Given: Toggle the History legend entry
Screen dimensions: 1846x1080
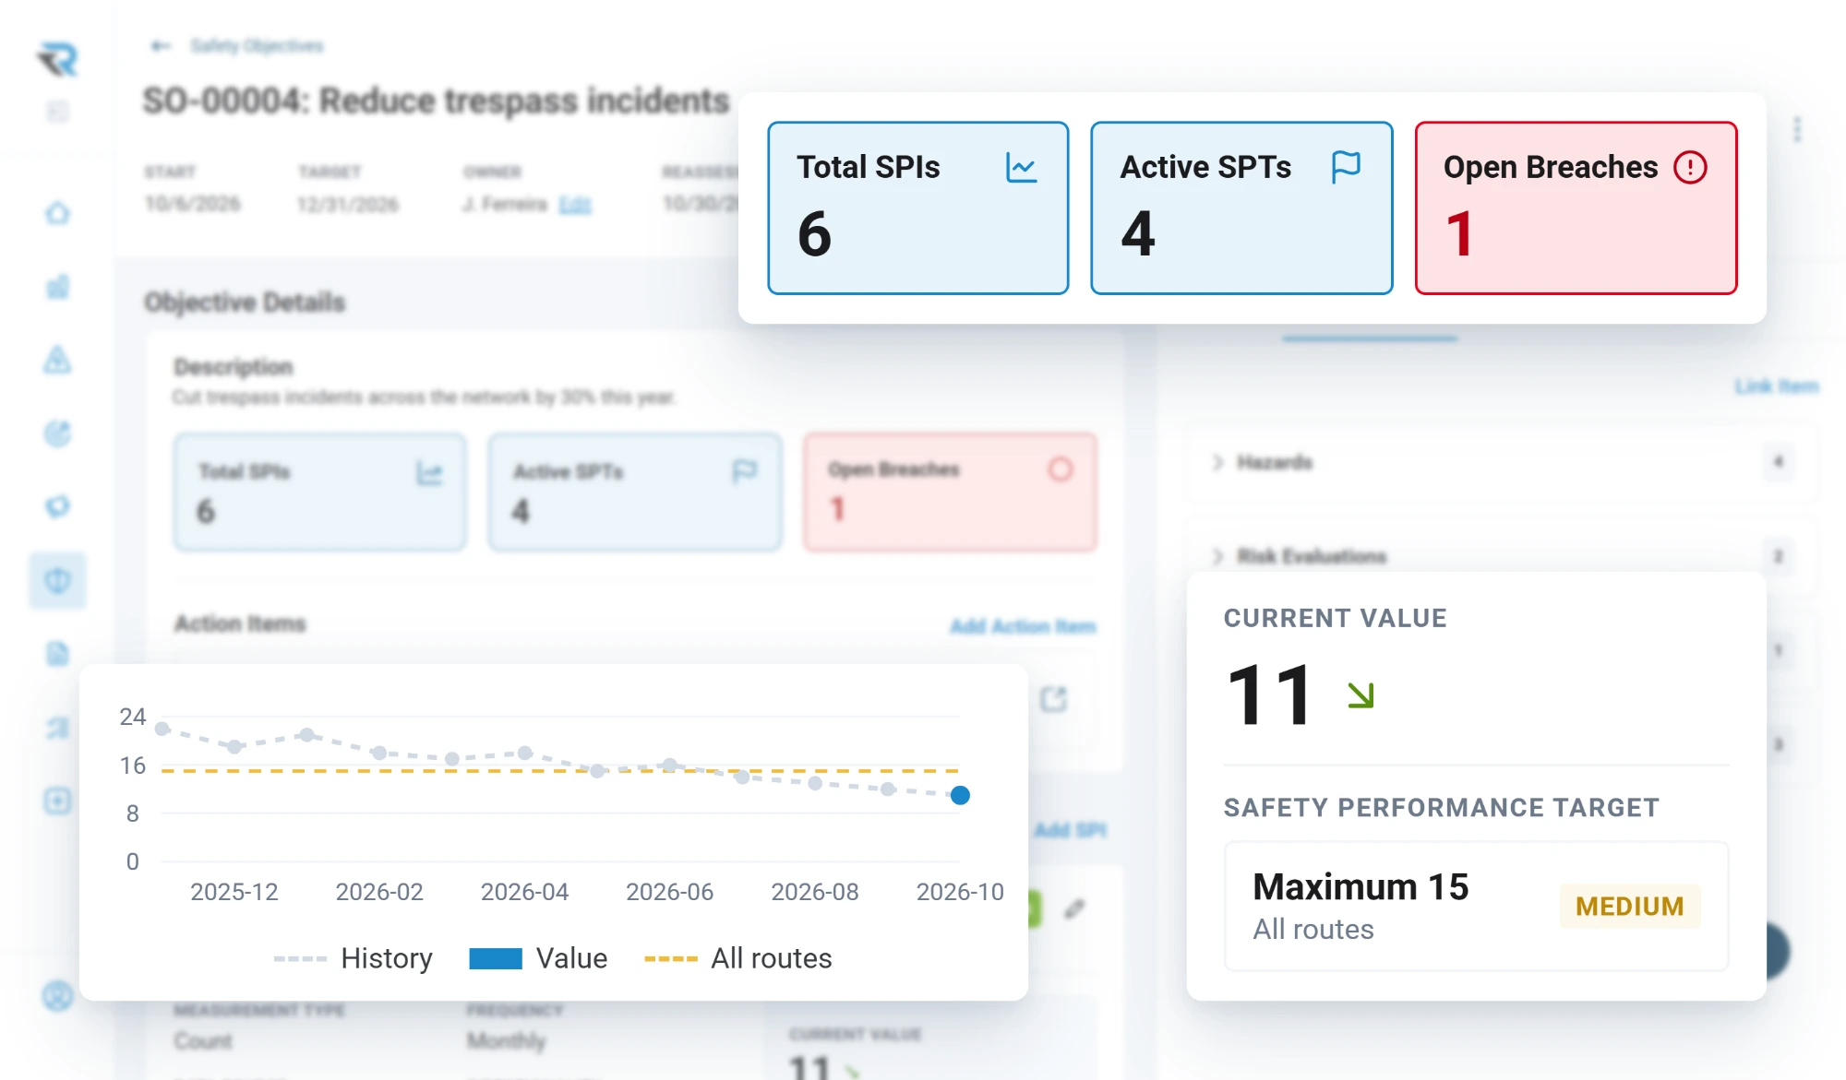Looking at the screenshot, I should (x=353, y=958).
